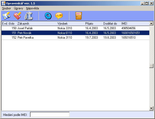Click the orange speech bubble icon

[x=59, y=16]
